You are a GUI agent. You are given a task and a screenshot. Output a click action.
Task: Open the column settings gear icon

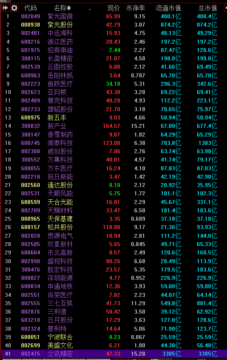[14, 8]
